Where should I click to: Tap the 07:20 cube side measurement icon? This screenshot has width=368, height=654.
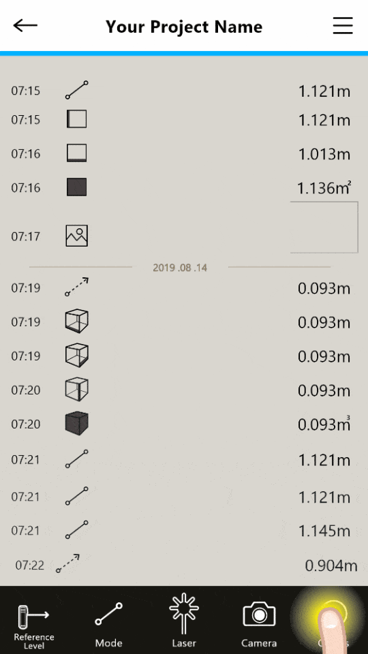[x=77, y=389]
